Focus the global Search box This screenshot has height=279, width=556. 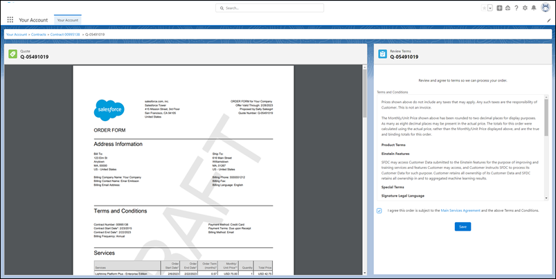269,8
